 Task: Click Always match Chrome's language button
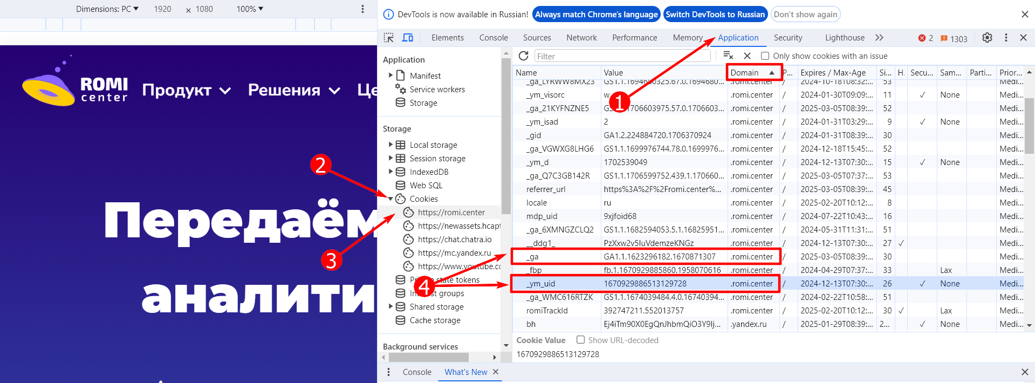click(597, 15)
